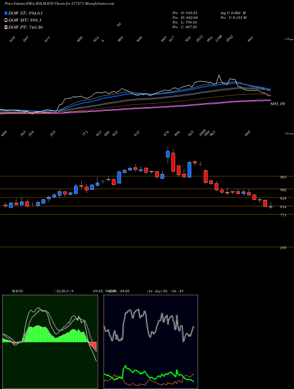294x389 pixels.
Task: Click the 601.10 label on EMA chart
Action: point(278,104)
